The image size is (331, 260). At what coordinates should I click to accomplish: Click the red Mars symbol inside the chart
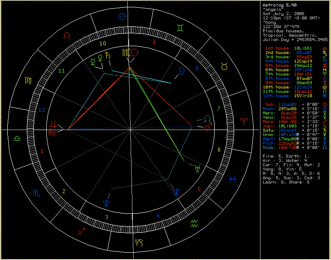(x=208, y=127)
